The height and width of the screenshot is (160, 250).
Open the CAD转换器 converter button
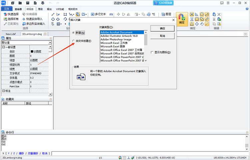pos(163,3)
